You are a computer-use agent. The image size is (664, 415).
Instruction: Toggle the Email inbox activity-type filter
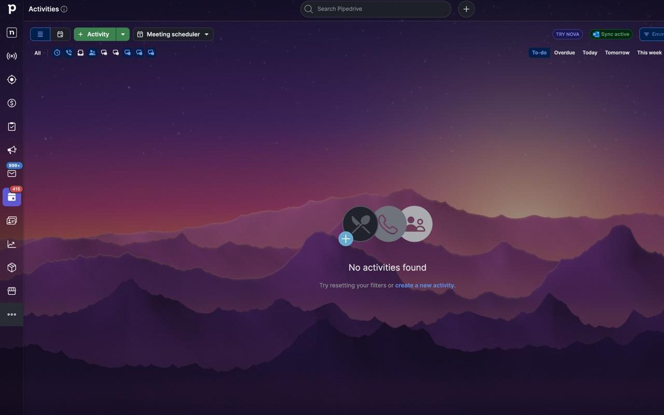(x=80, y=53)
